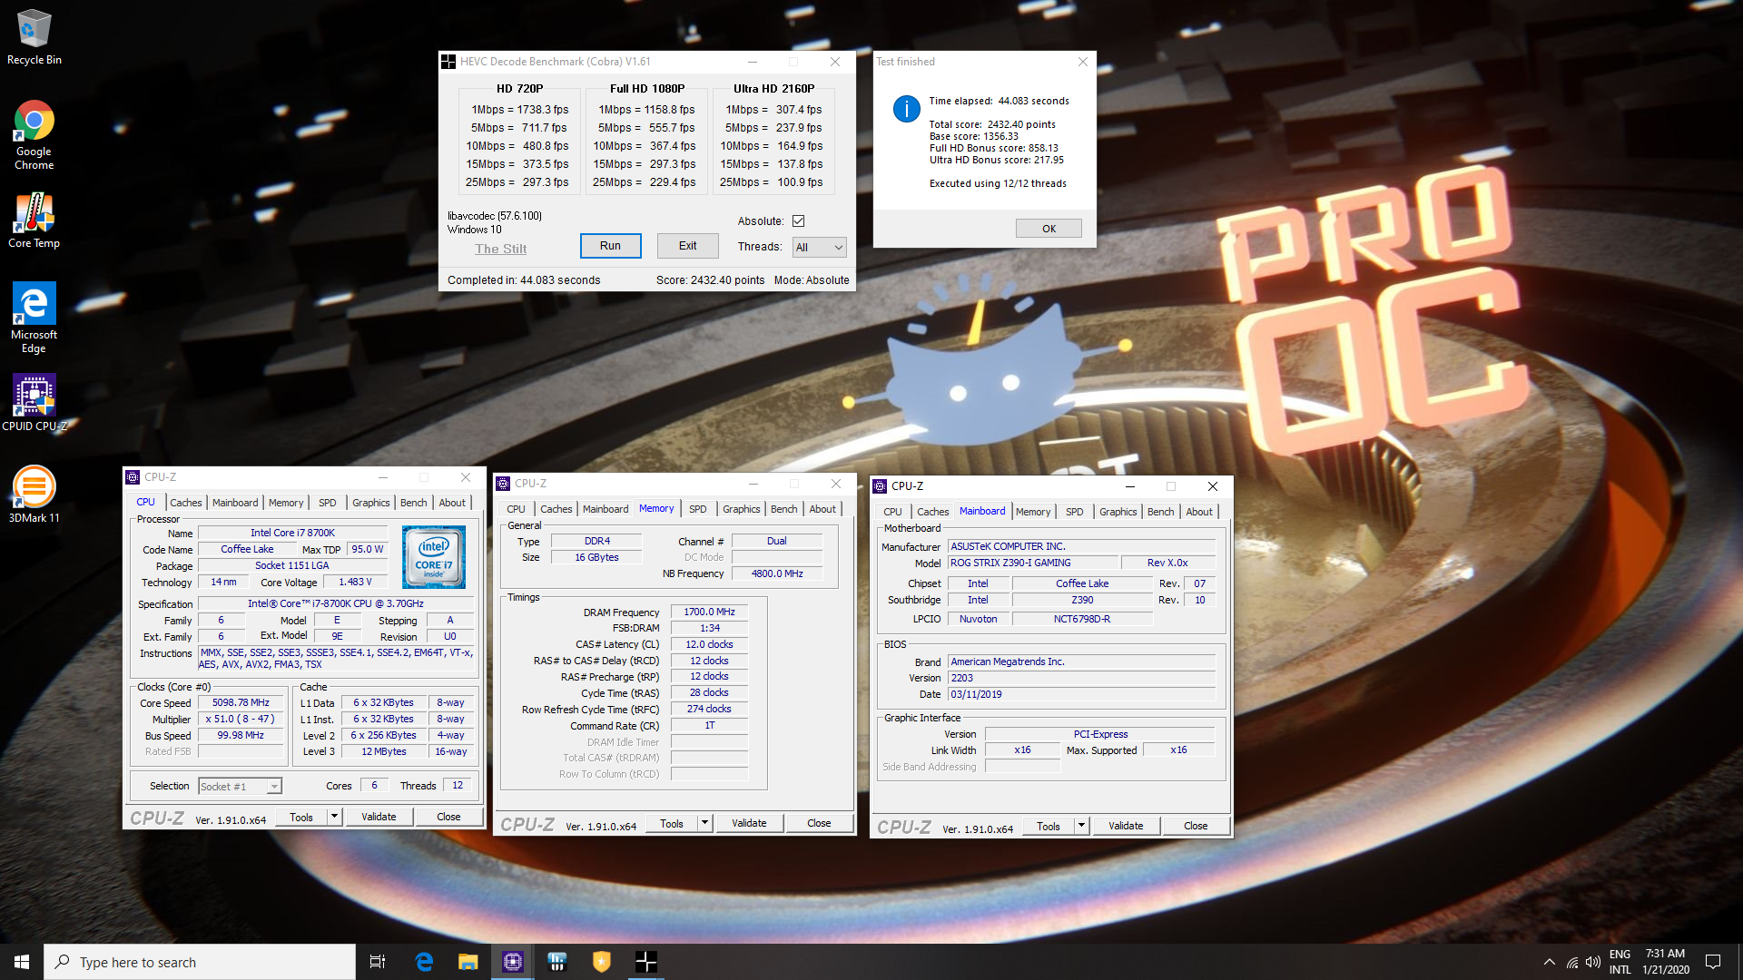Click Tools button in CPU-Z CPU window
Screen dimensions: 1743x980
[301, 817]
